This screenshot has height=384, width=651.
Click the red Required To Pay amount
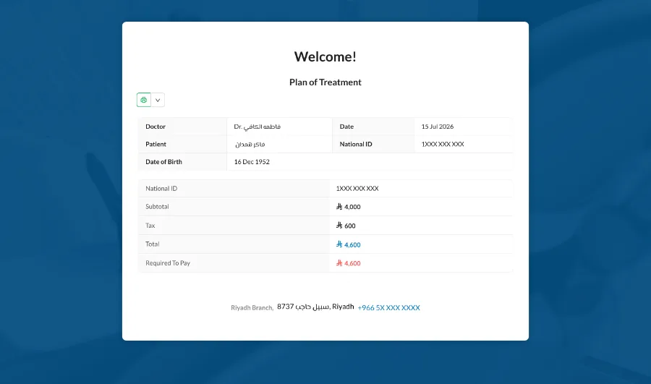[x=352, y=263]
